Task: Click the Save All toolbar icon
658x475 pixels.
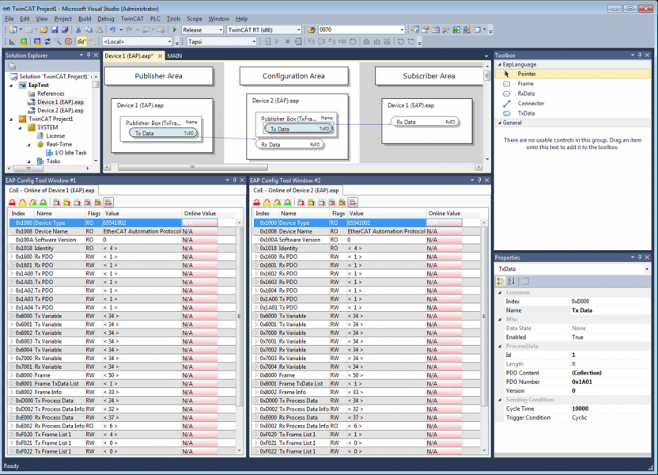Action: [x=65, y=30]
